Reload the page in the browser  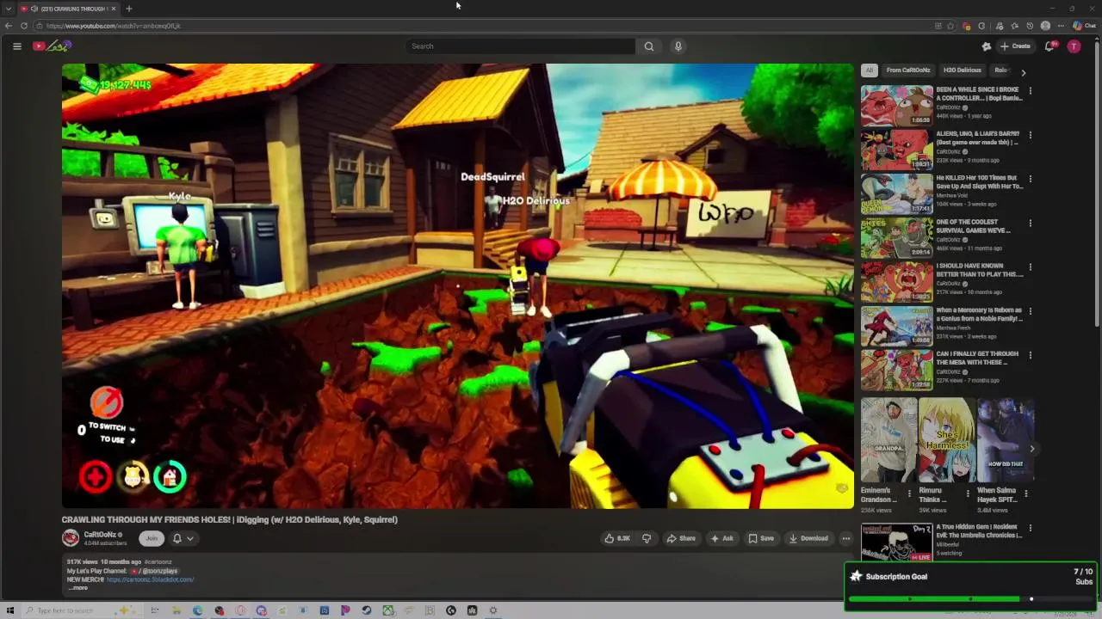[24, 26]
